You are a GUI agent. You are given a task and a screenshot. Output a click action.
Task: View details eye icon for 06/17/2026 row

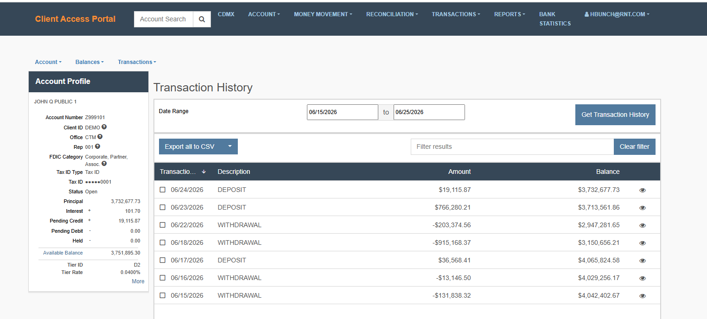point(643,261)
